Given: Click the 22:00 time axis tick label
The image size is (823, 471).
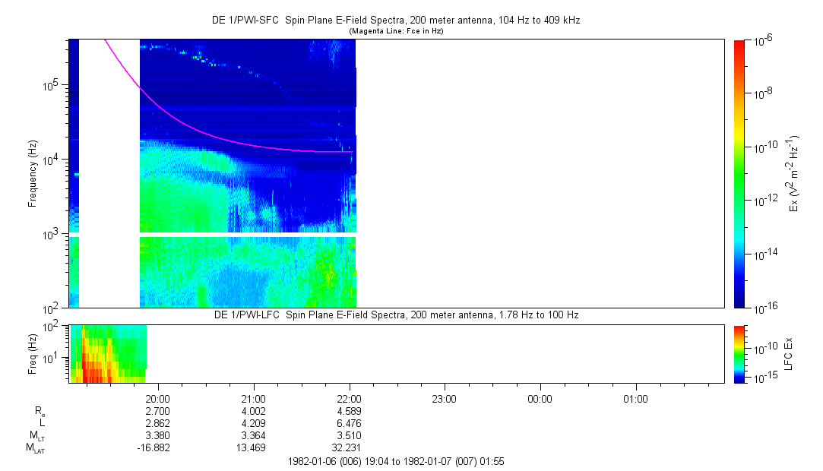Looking at the screenshot, I should tap(349, 398).
